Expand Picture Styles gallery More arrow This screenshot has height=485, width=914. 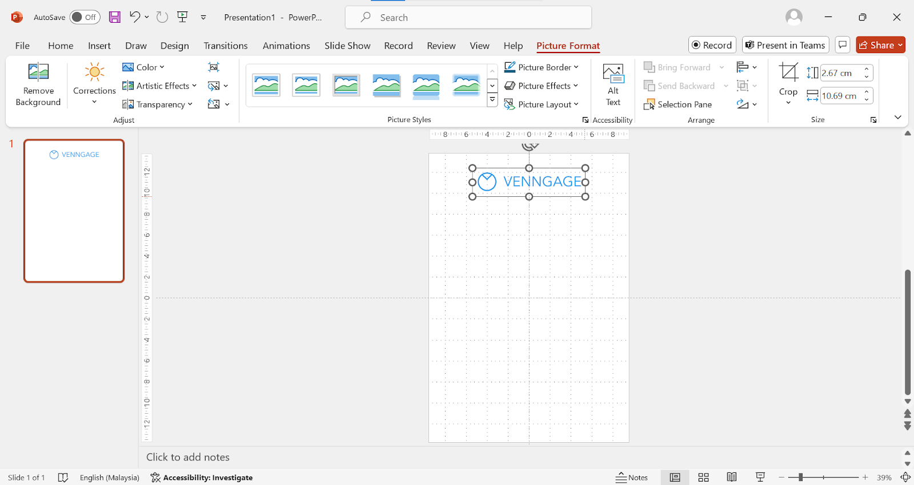pyautogui.click(x=492, y=100)
